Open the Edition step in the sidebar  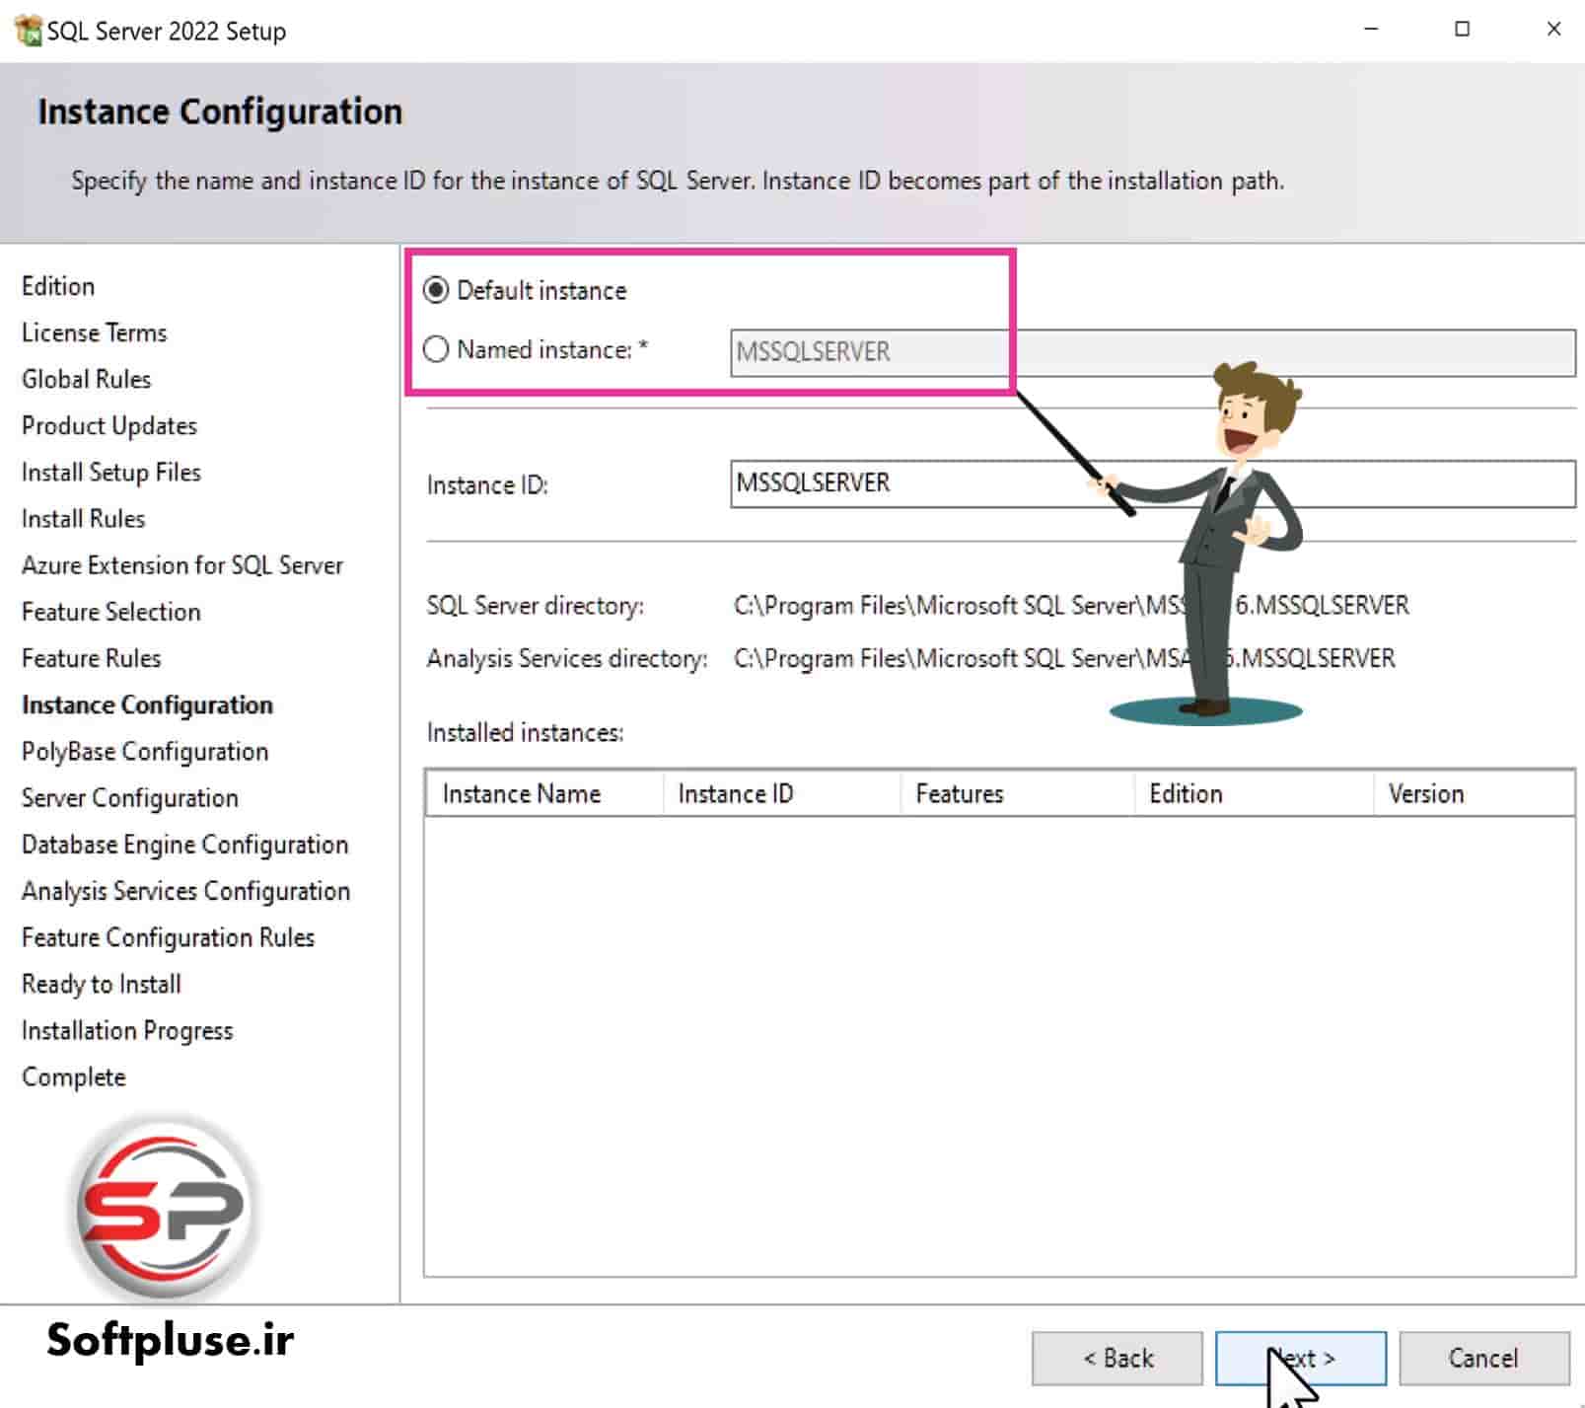point(57,286)
